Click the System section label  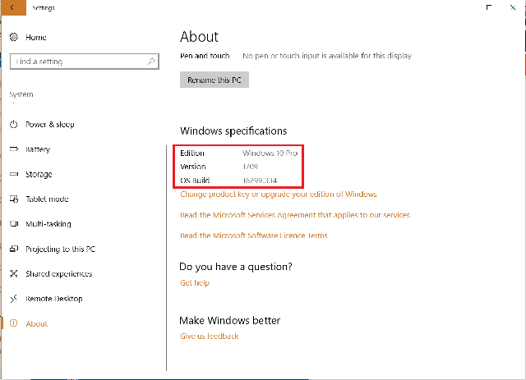pyautogui.click(x=21, y=94)
